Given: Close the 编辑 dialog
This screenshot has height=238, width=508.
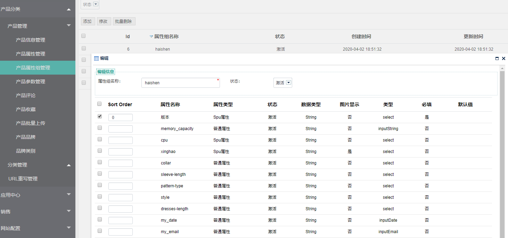Looking at the screenshot, I should click(x=503, y=59).
